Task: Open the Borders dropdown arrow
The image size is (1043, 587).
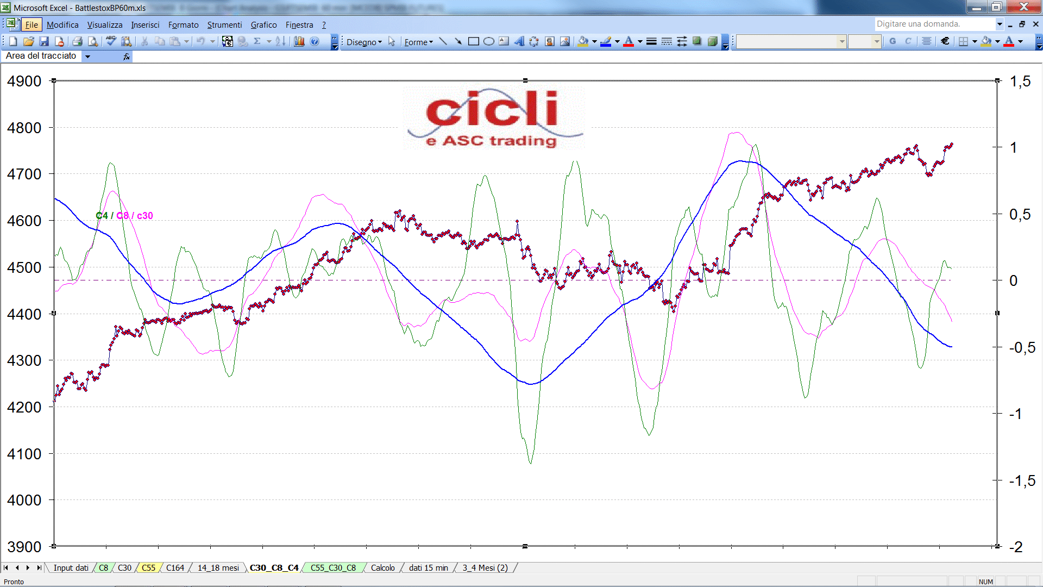Action: 975,41
